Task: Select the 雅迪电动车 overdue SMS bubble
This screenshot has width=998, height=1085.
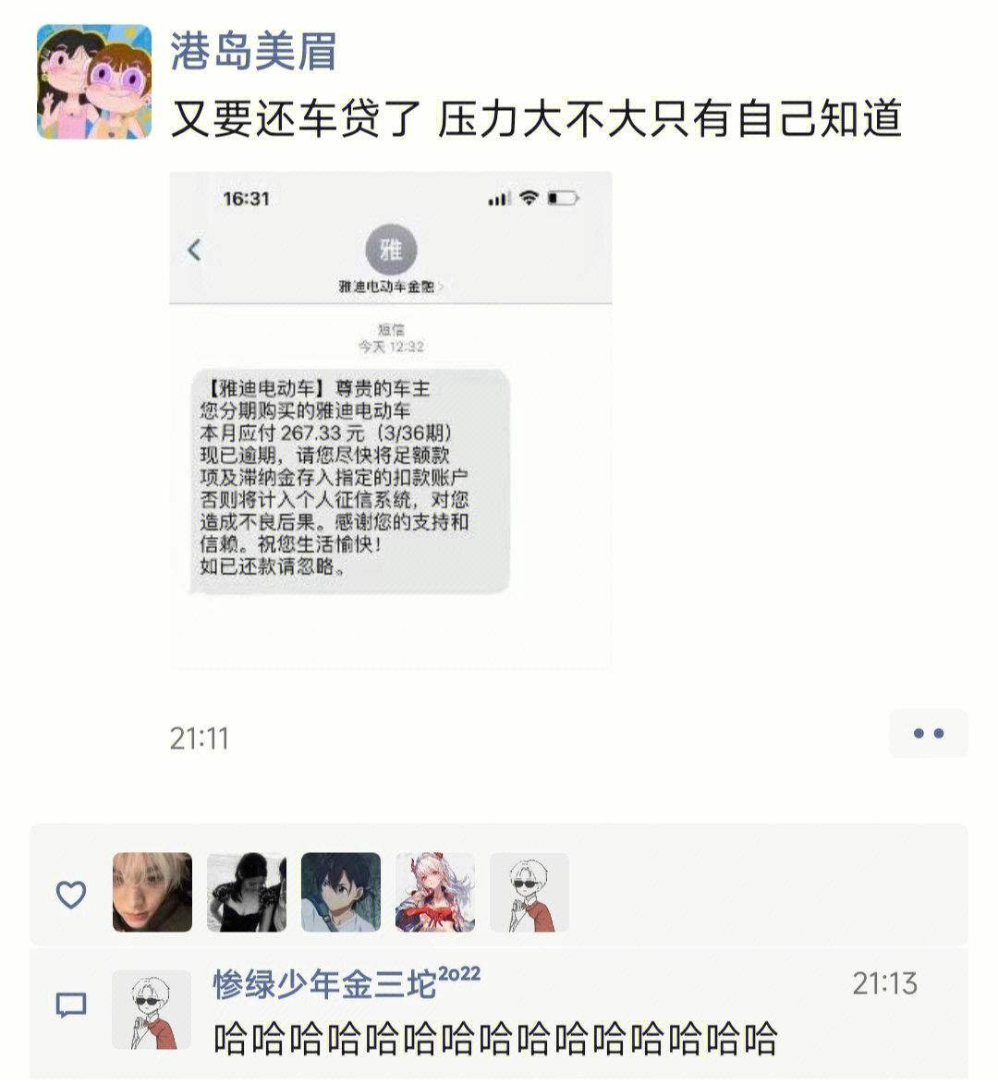Action: (x=350, y=481)
